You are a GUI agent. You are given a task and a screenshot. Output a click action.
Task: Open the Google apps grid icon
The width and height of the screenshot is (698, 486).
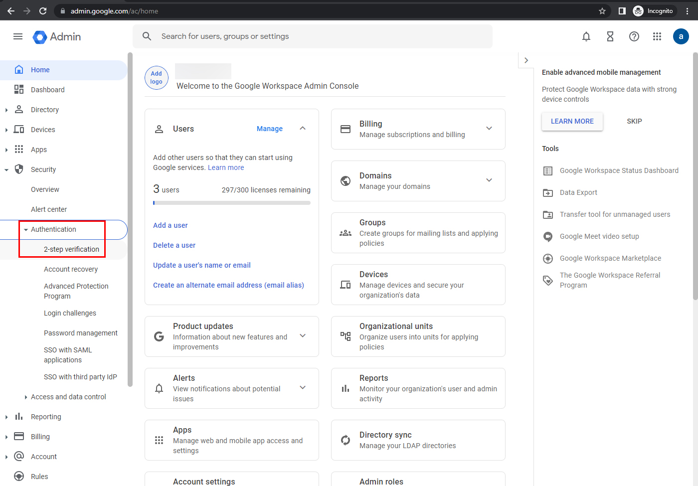(x=657, y=36)
